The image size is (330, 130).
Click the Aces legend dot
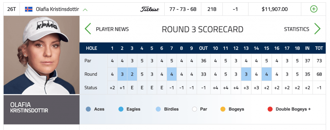(88, 109)
